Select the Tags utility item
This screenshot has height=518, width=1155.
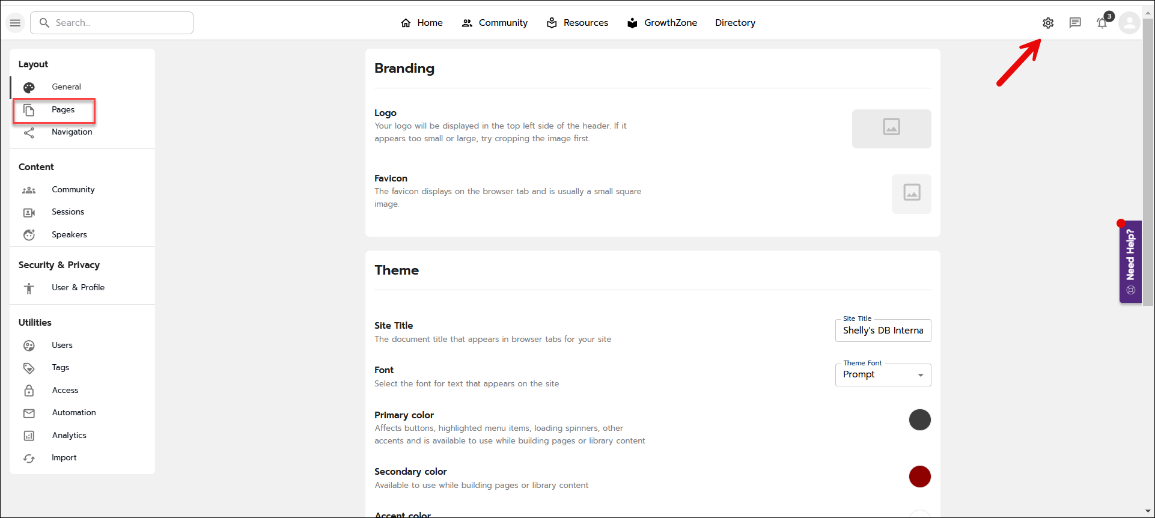(x=60, y=368)
